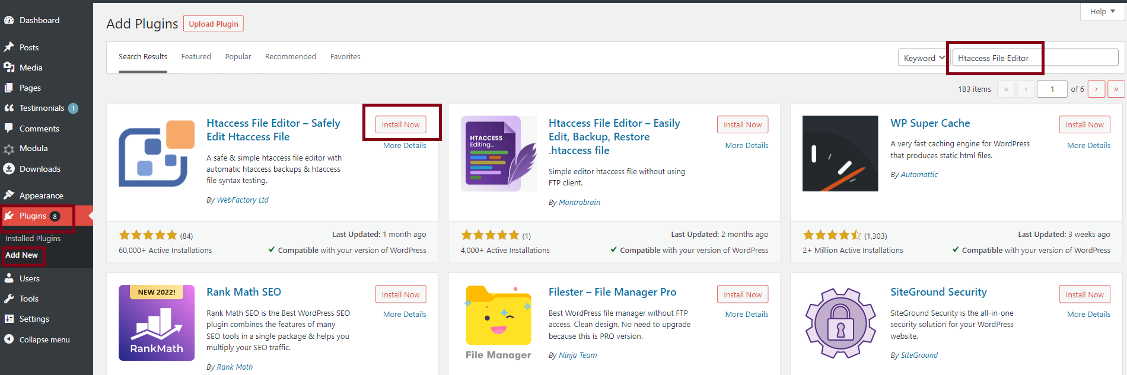The height and width of the screenshot is (375, 1127).
Task: Click the Testimonials quote icon
Action: [9, 108]
